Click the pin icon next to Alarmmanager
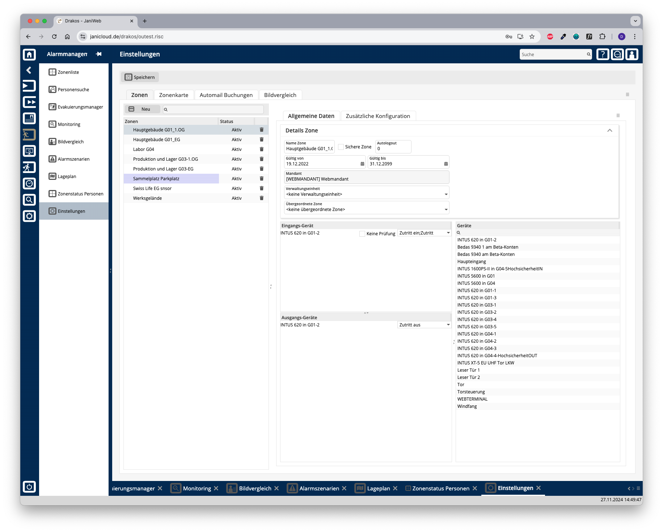Viewport: 663px width, 532px height. (x=98, y=54)
